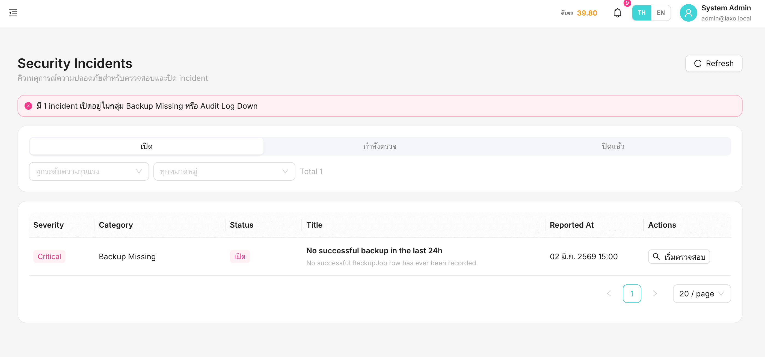Collapse the sidebar menu icon
This screenshot has height=357, width=765.
pyautogui.click(x=13, y=13)
